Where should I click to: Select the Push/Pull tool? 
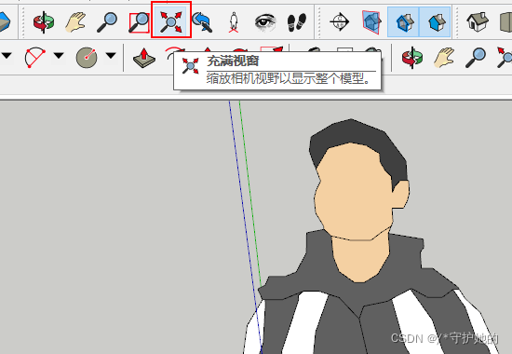pos(144,58)
